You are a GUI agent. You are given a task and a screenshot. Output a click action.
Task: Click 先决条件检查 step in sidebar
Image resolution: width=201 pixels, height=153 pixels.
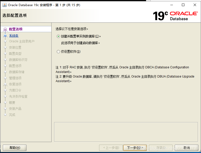coord(18,97)
